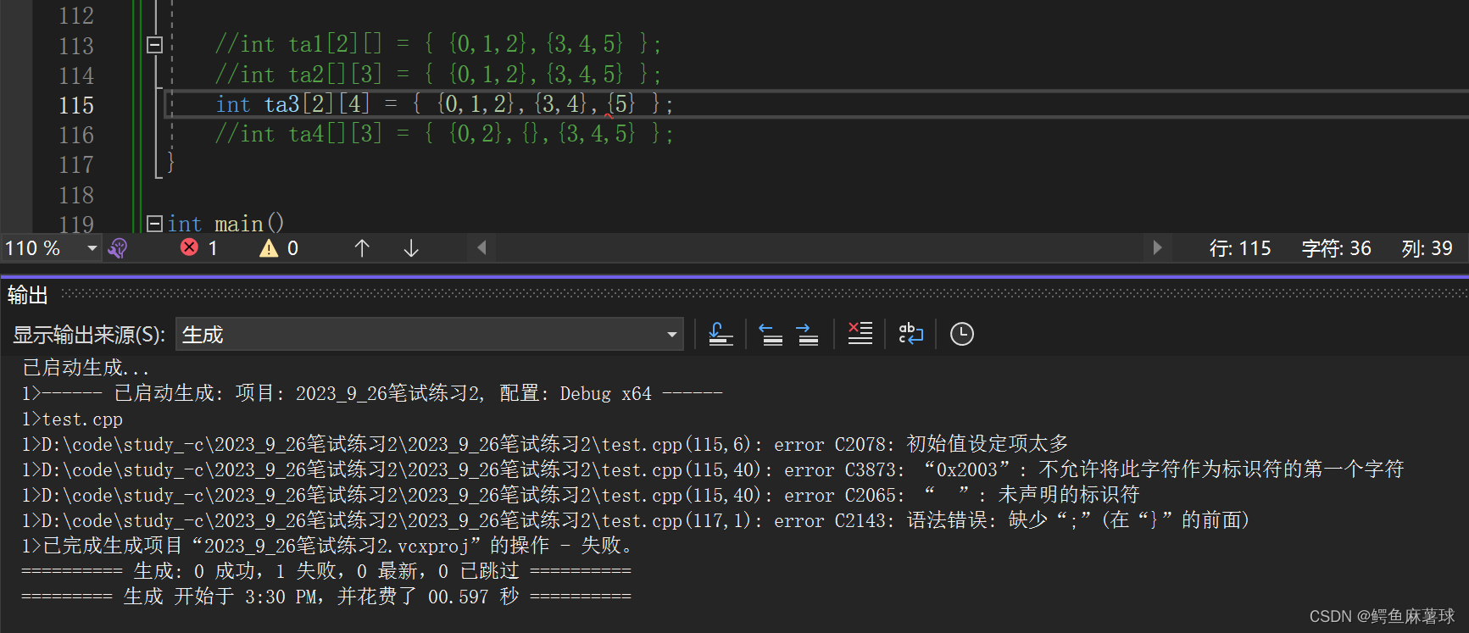The width and height of the screenshot is (1469, 633).
Task: Click the main() function name on line 119
Action: (x=238, y=224)
